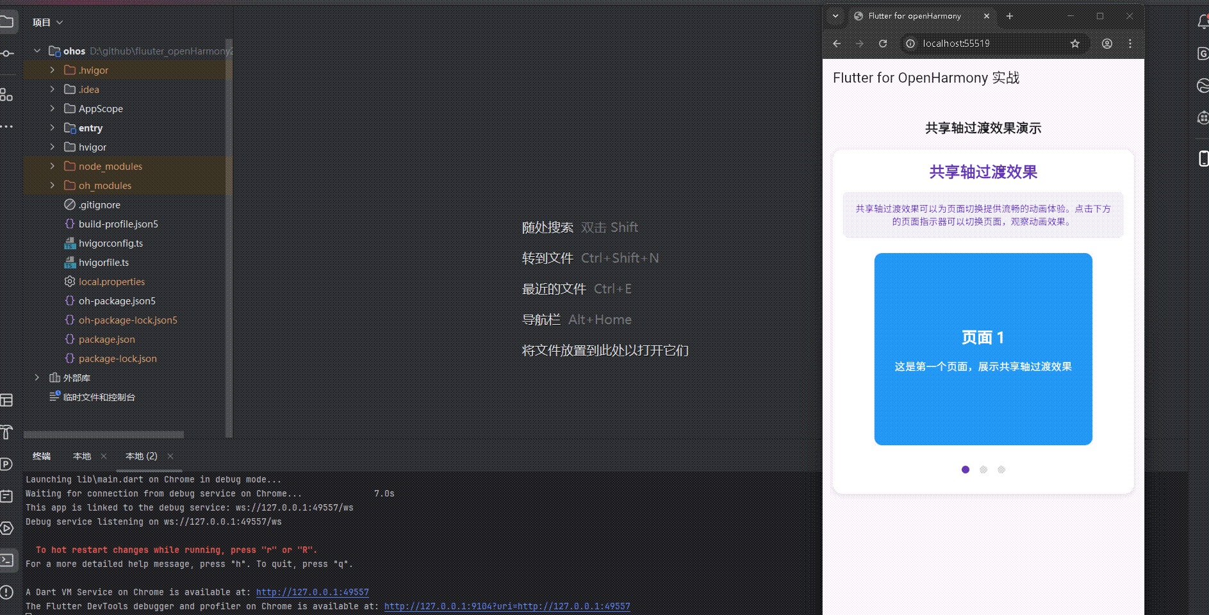Expand the node_modules folder
Viewport: 1209px width, 615px height.
tap(52, 166)
